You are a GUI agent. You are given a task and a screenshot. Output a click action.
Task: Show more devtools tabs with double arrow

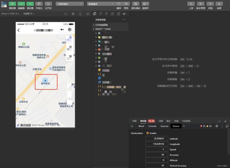click(x=184, y=126)
